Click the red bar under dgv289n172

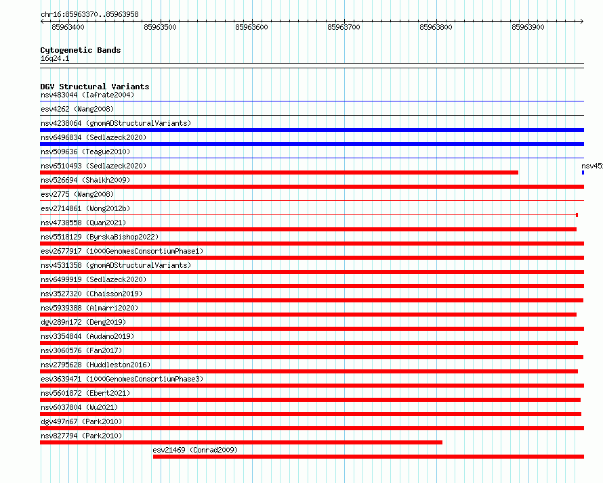312,329
